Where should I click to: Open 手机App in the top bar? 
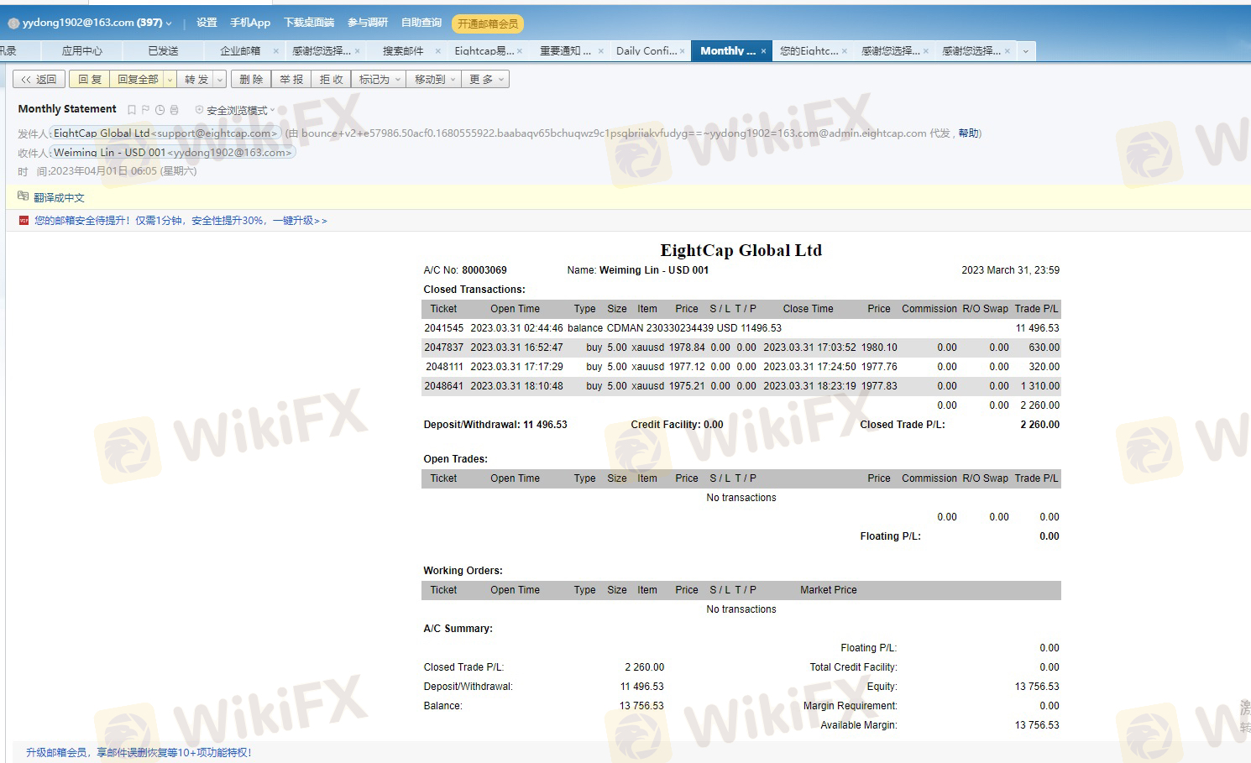pyautogui.click(x=250, y=24)
